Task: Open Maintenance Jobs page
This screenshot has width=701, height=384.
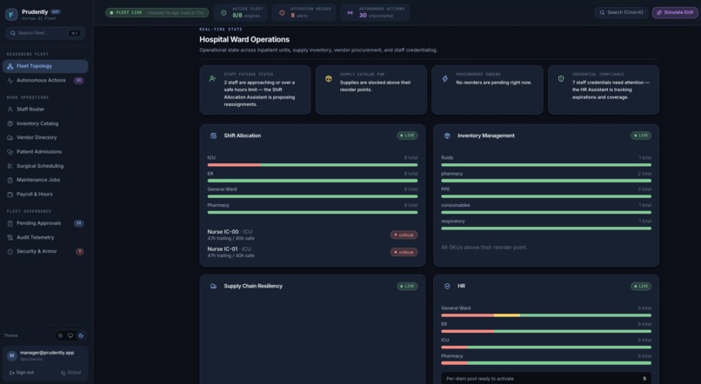Action: click(45, 180)
